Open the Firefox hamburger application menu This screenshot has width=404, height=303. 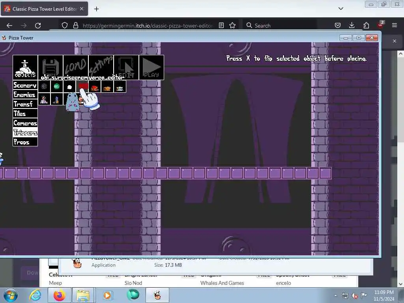point(395,25)
